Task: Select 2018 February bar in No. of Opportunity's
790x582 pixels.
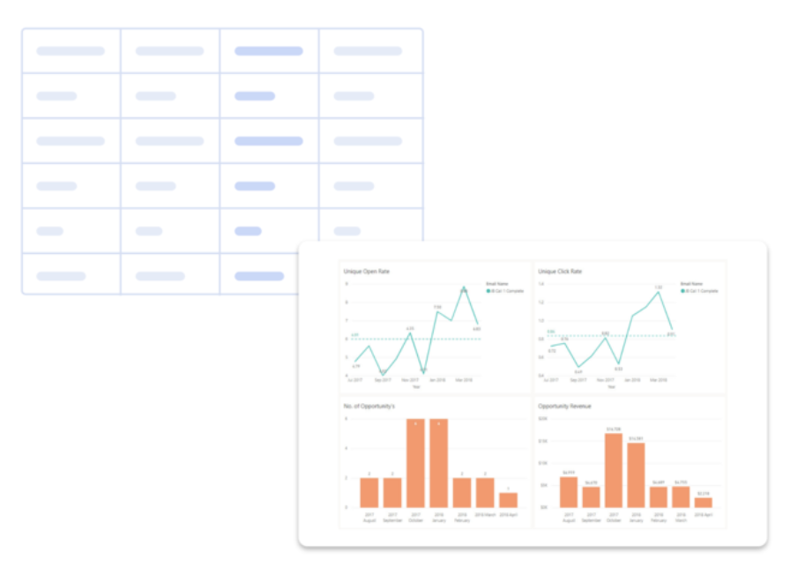Action: 462,492
